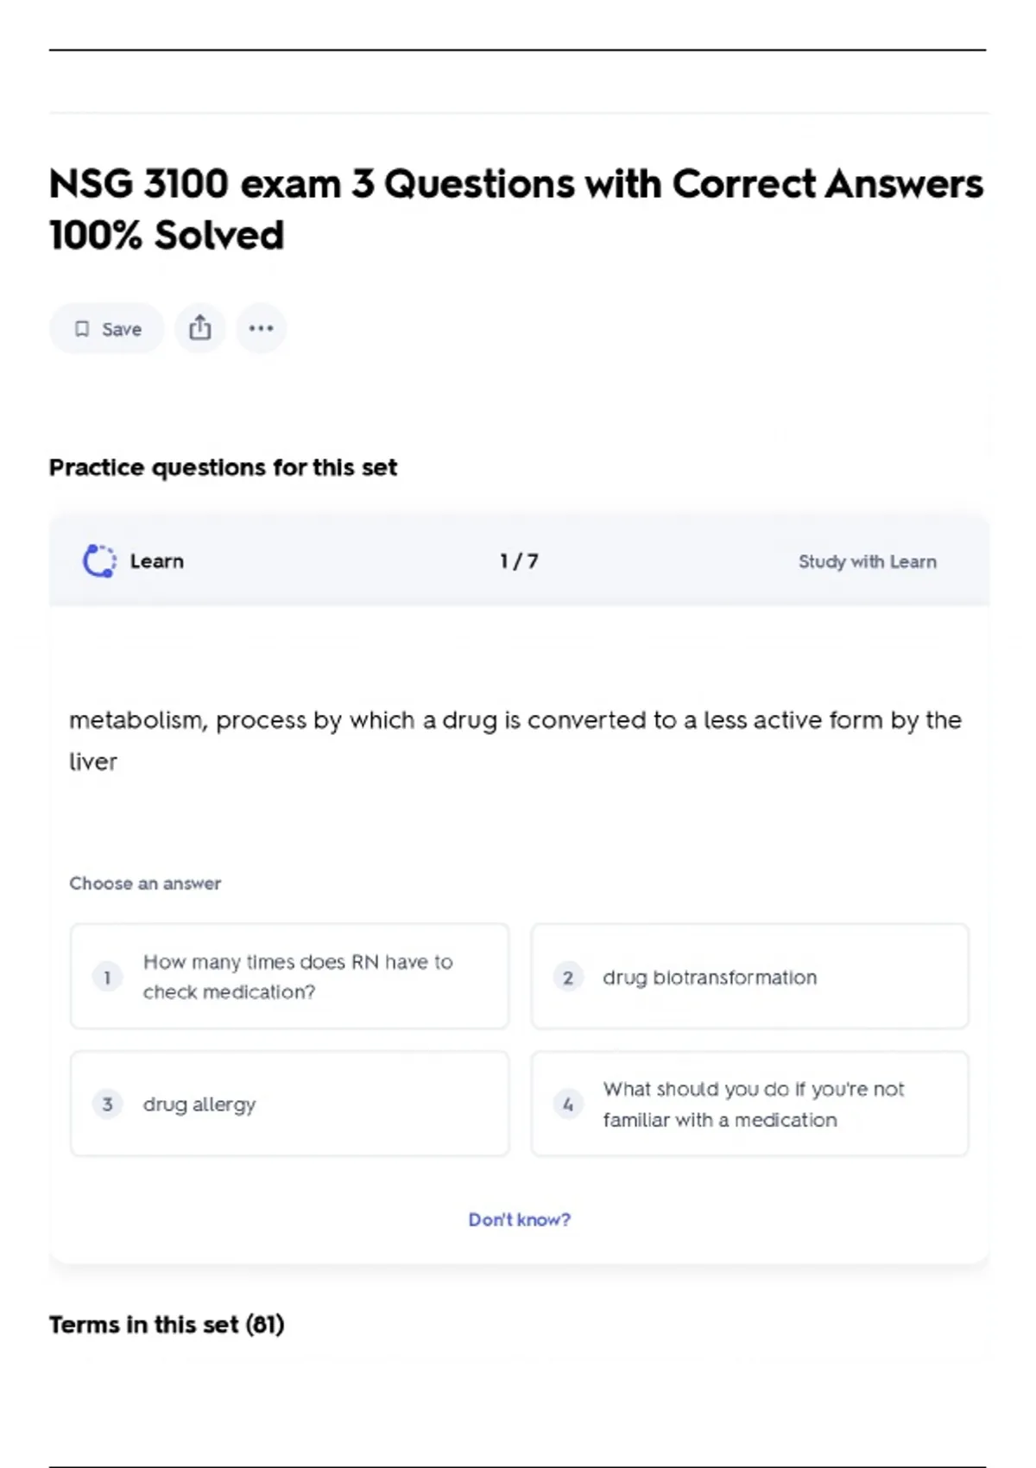Image resolution: width=1036 pixels, height=1468 pixels.
Task: Click the number 2 answer badge
Action: click(x=568, y=978)
